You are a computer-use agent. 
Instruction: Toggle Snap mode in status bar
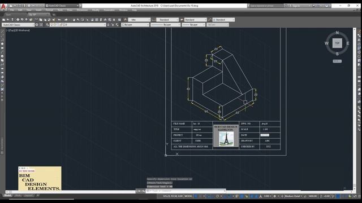[200, 196]
